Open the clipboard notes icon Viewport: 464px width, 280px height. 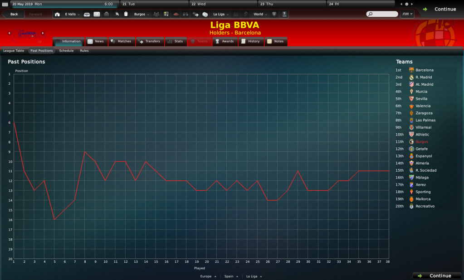click(126, 14)
